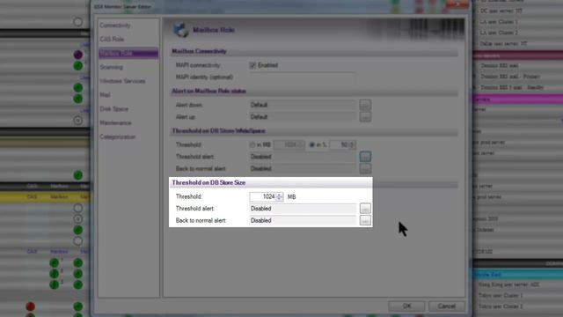Click the purple status dot in background window
This screenshot has width=563, height=317.
(78, 55)
